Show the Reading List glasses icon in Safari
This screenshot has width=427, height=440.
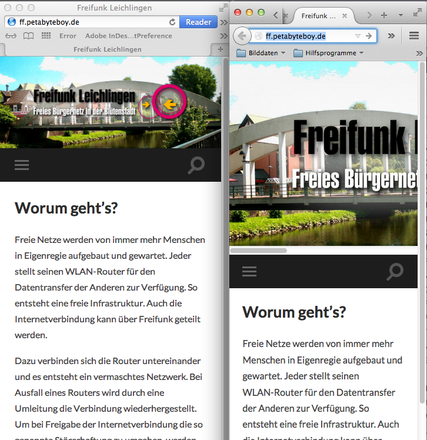11,36
